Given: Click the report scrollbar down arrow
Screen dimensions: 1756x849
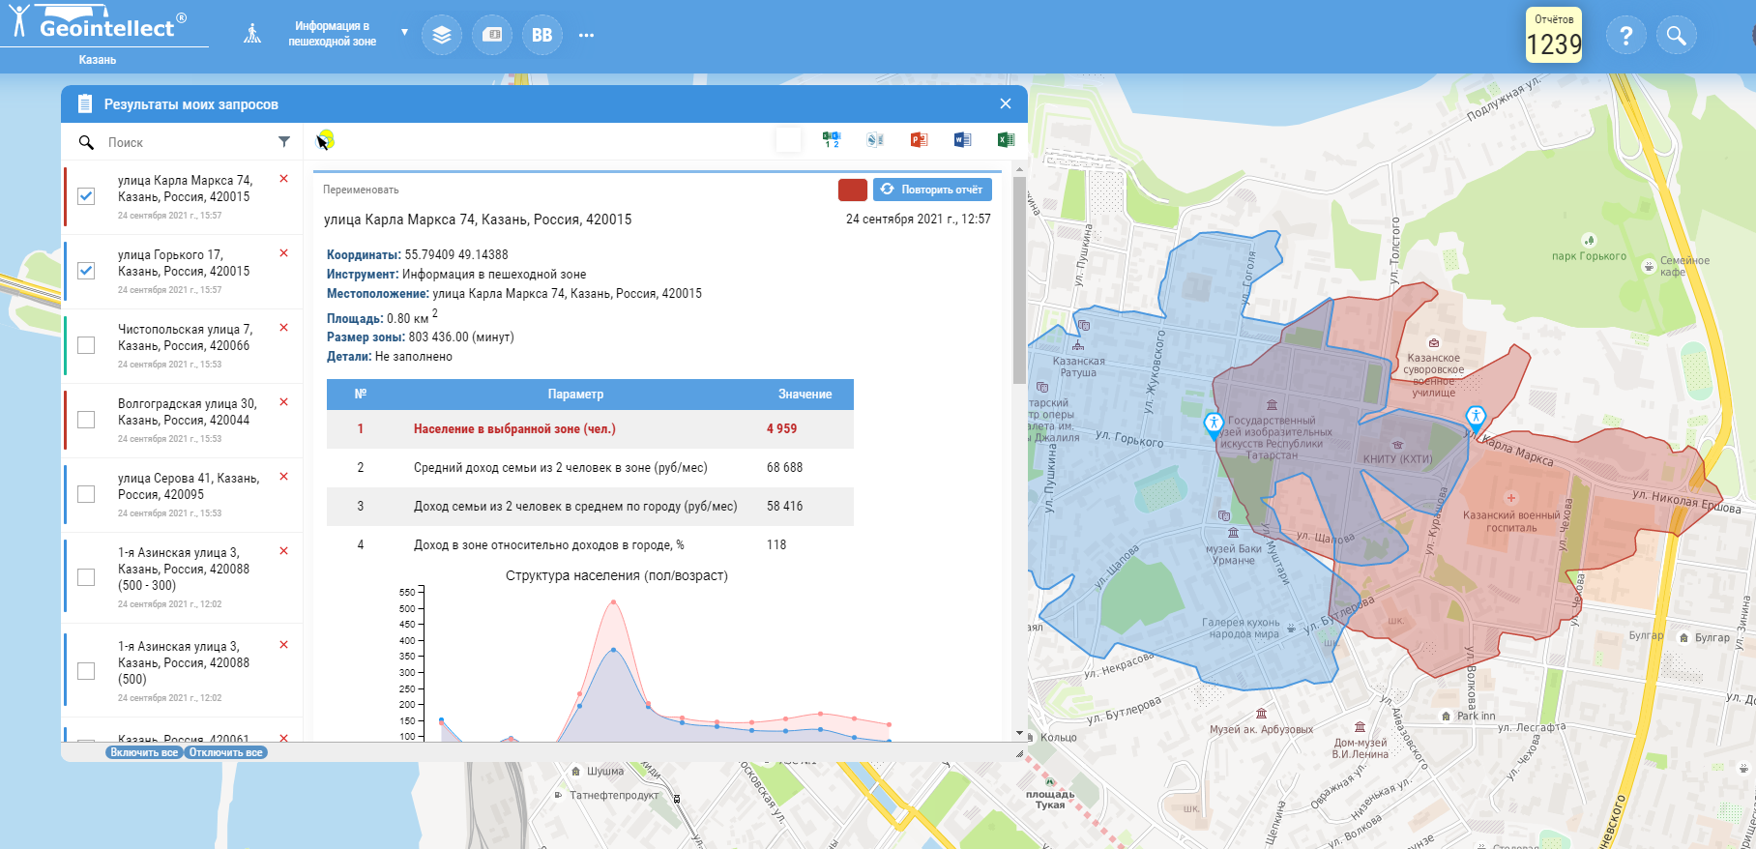Looking at the screenshot, I should pyautogui.click(x=1019, y=735).
